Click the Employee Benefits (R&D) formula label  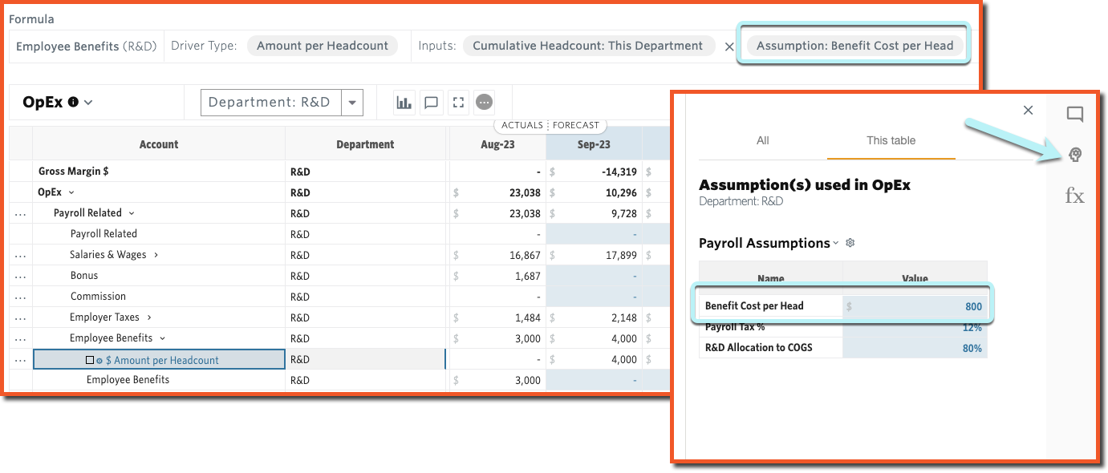coord(86,46)
